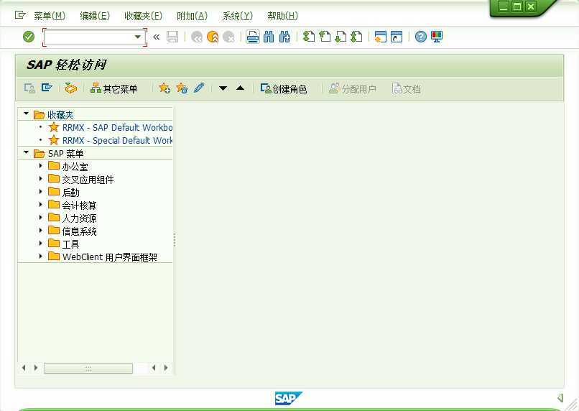Click the Create New Session icon
This screenshot has height=411, width=579.
pos(380,37)
